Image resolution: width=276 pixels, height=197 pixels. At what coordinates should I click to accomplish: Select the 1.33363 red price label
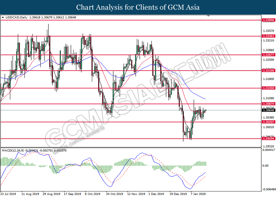coord(268,36)
